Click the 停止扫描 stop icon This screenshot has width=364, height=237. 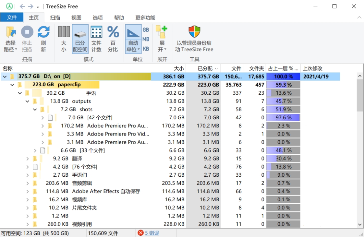coord(27,32)
